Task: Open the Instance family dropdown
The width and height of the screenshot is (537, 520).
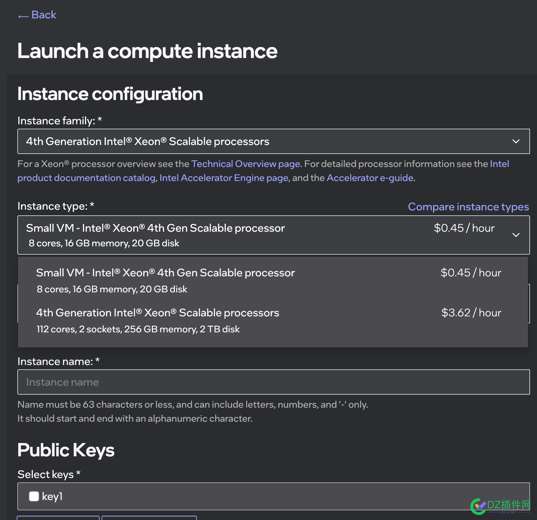Action: tap(273, 141)
